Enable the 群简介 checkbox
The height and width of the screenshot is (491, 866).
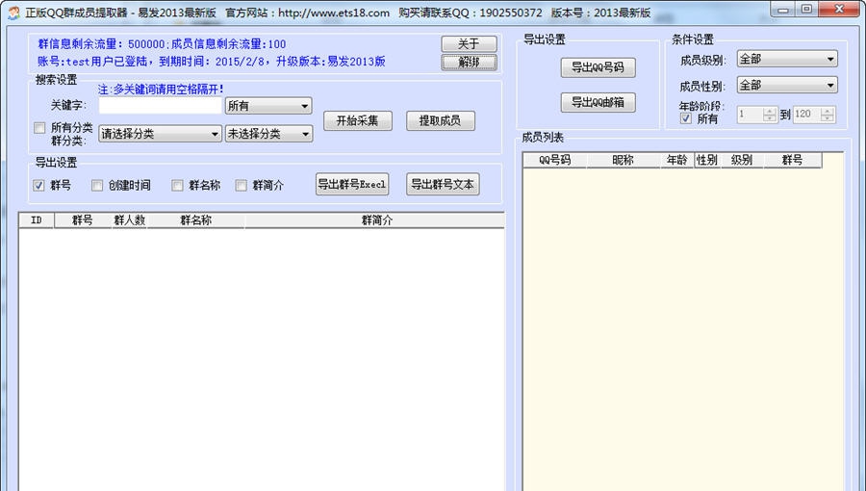[241, 185]
